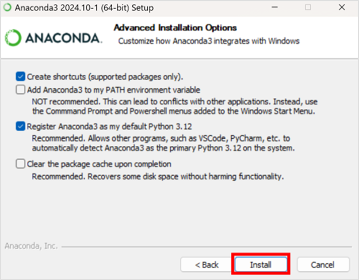Enable Add Anaconda3 to my PATH checkbox
Screen dimensions: 359x280
(21, 90)
